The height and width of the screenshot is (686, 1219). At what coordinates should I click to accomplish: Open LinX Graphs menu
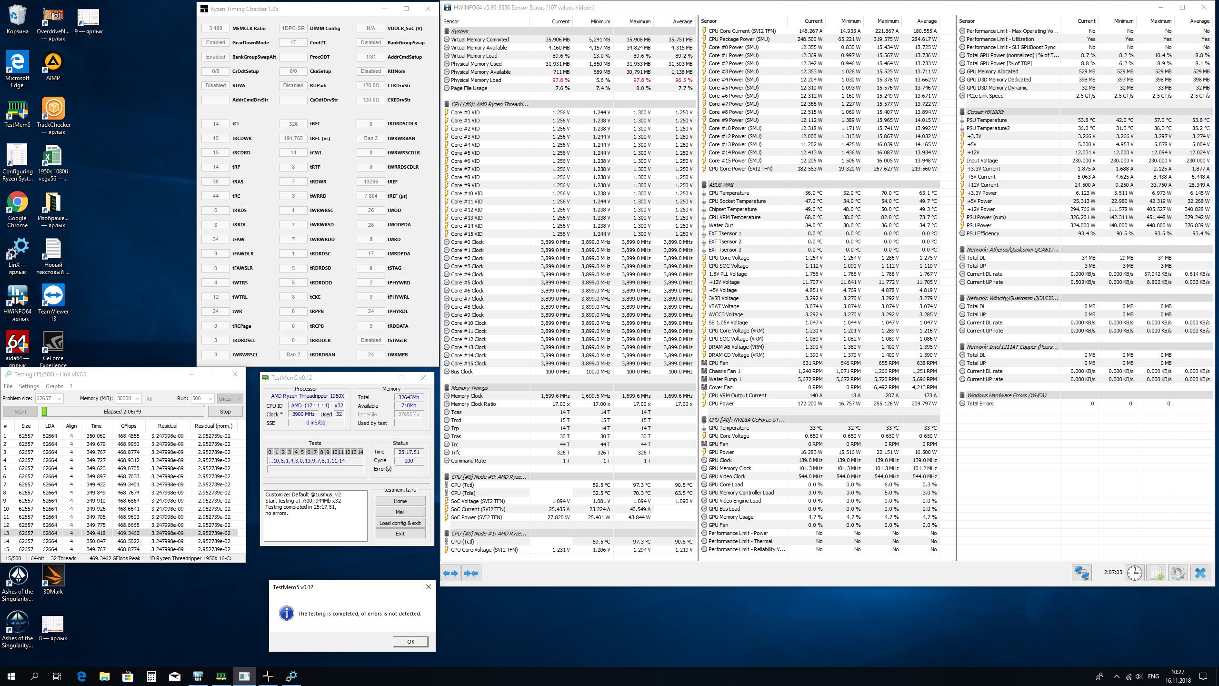[54, 386]
